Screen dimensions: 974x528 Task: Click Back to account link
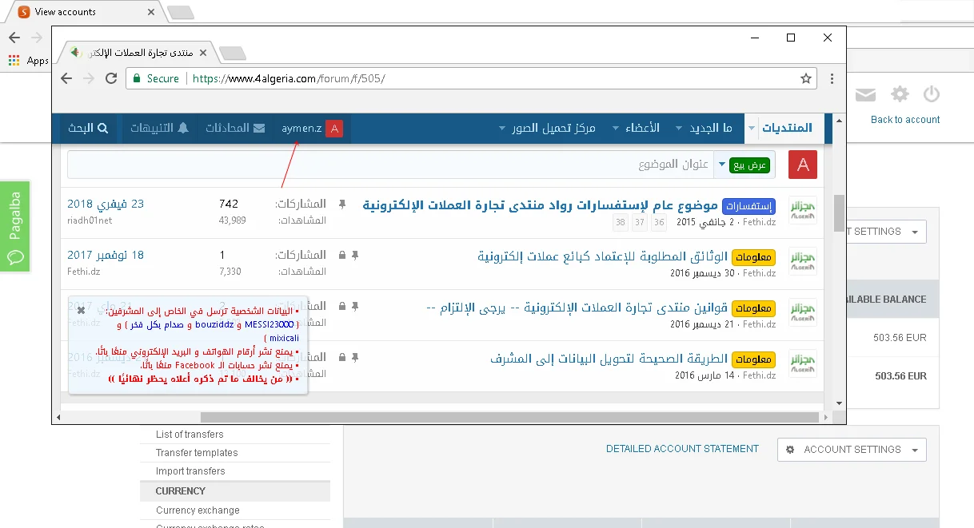point(904,120)
